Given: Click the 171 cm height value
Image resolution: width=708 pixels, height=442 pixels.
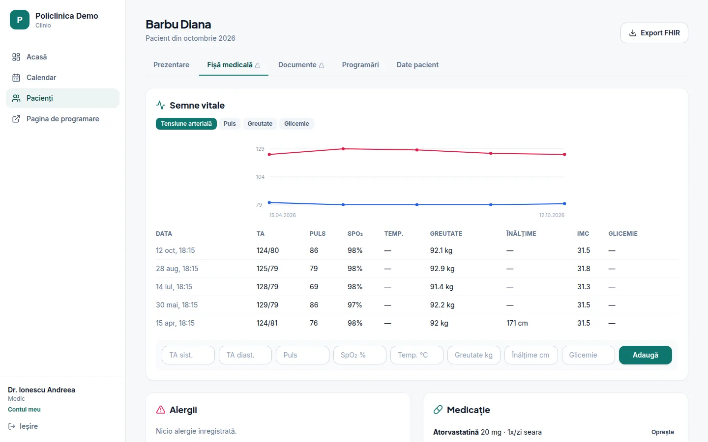Looking at the screenshot, I should coord(517,323).
